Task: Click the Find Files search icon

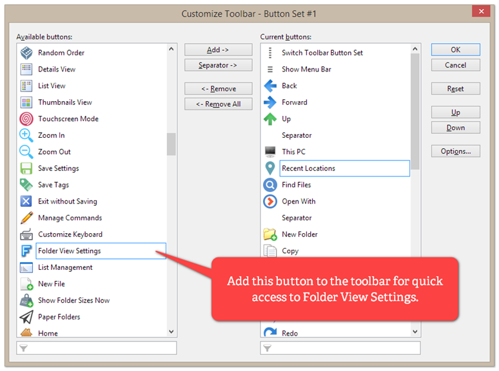Action: click(x=270, y=185)
